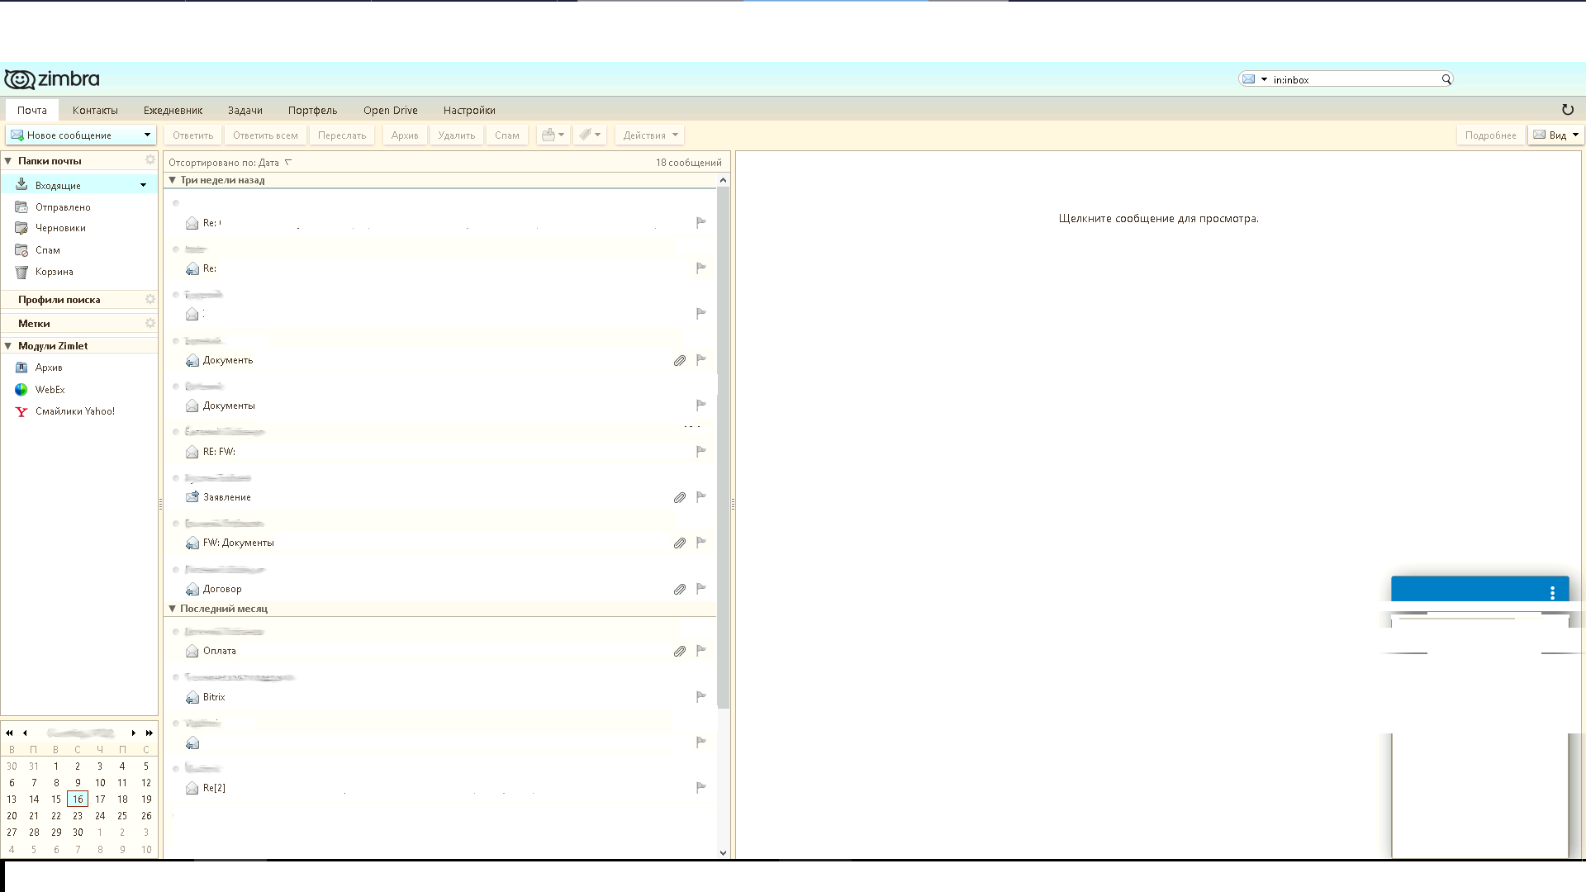Open the Архив zimlet module
The height and width of the screenshot is (892, 1586).
click(48, 368)
